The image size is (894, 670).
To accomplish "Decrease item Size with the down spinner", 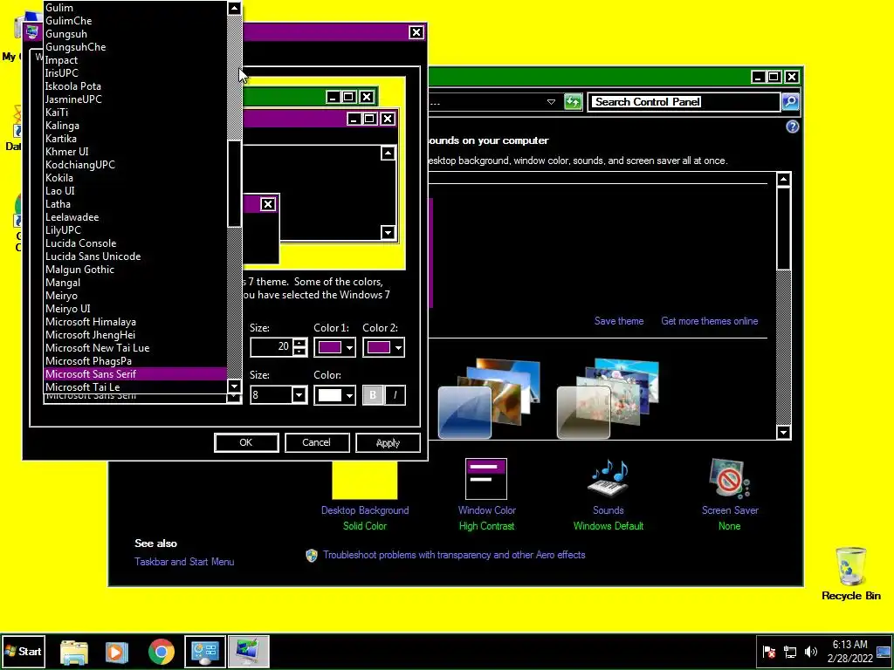I will tap(300, 352).
